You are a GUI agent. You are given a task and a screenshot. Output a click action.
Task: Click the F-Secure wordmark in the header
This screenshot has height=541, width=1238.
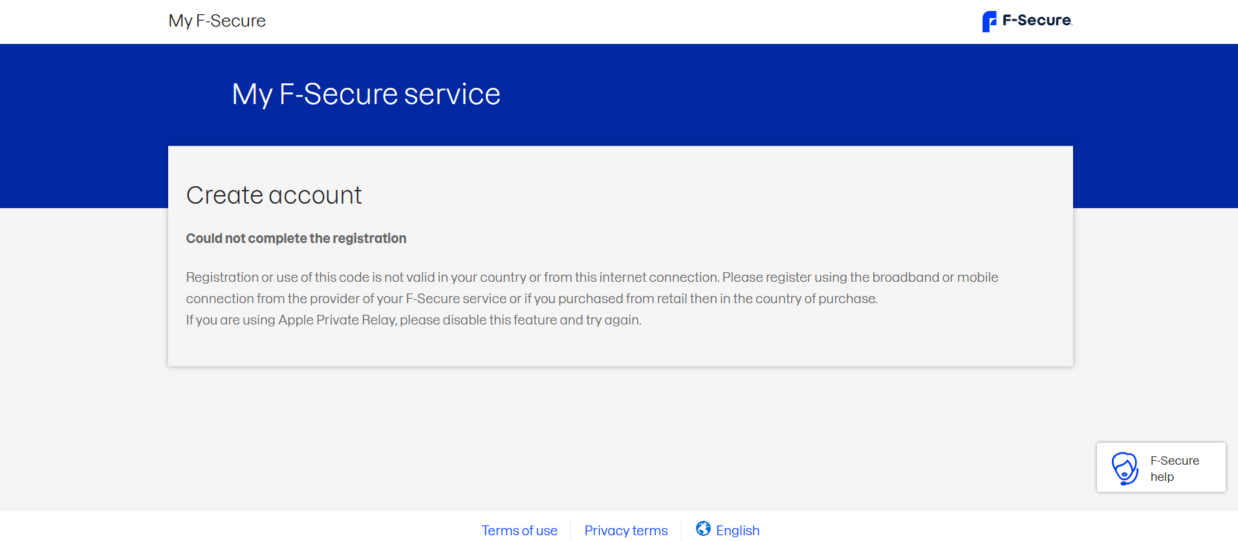click(1037, 21)
